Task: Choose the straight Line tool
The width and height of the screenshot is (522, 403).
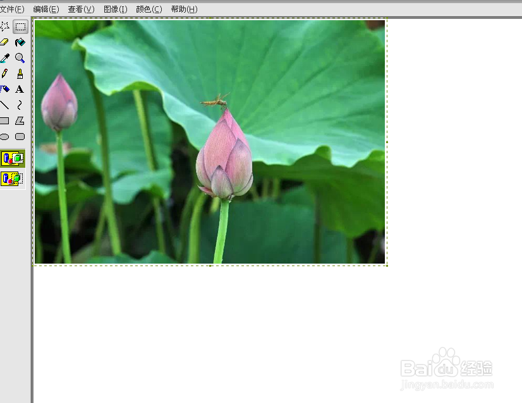Action: [4, 105]
